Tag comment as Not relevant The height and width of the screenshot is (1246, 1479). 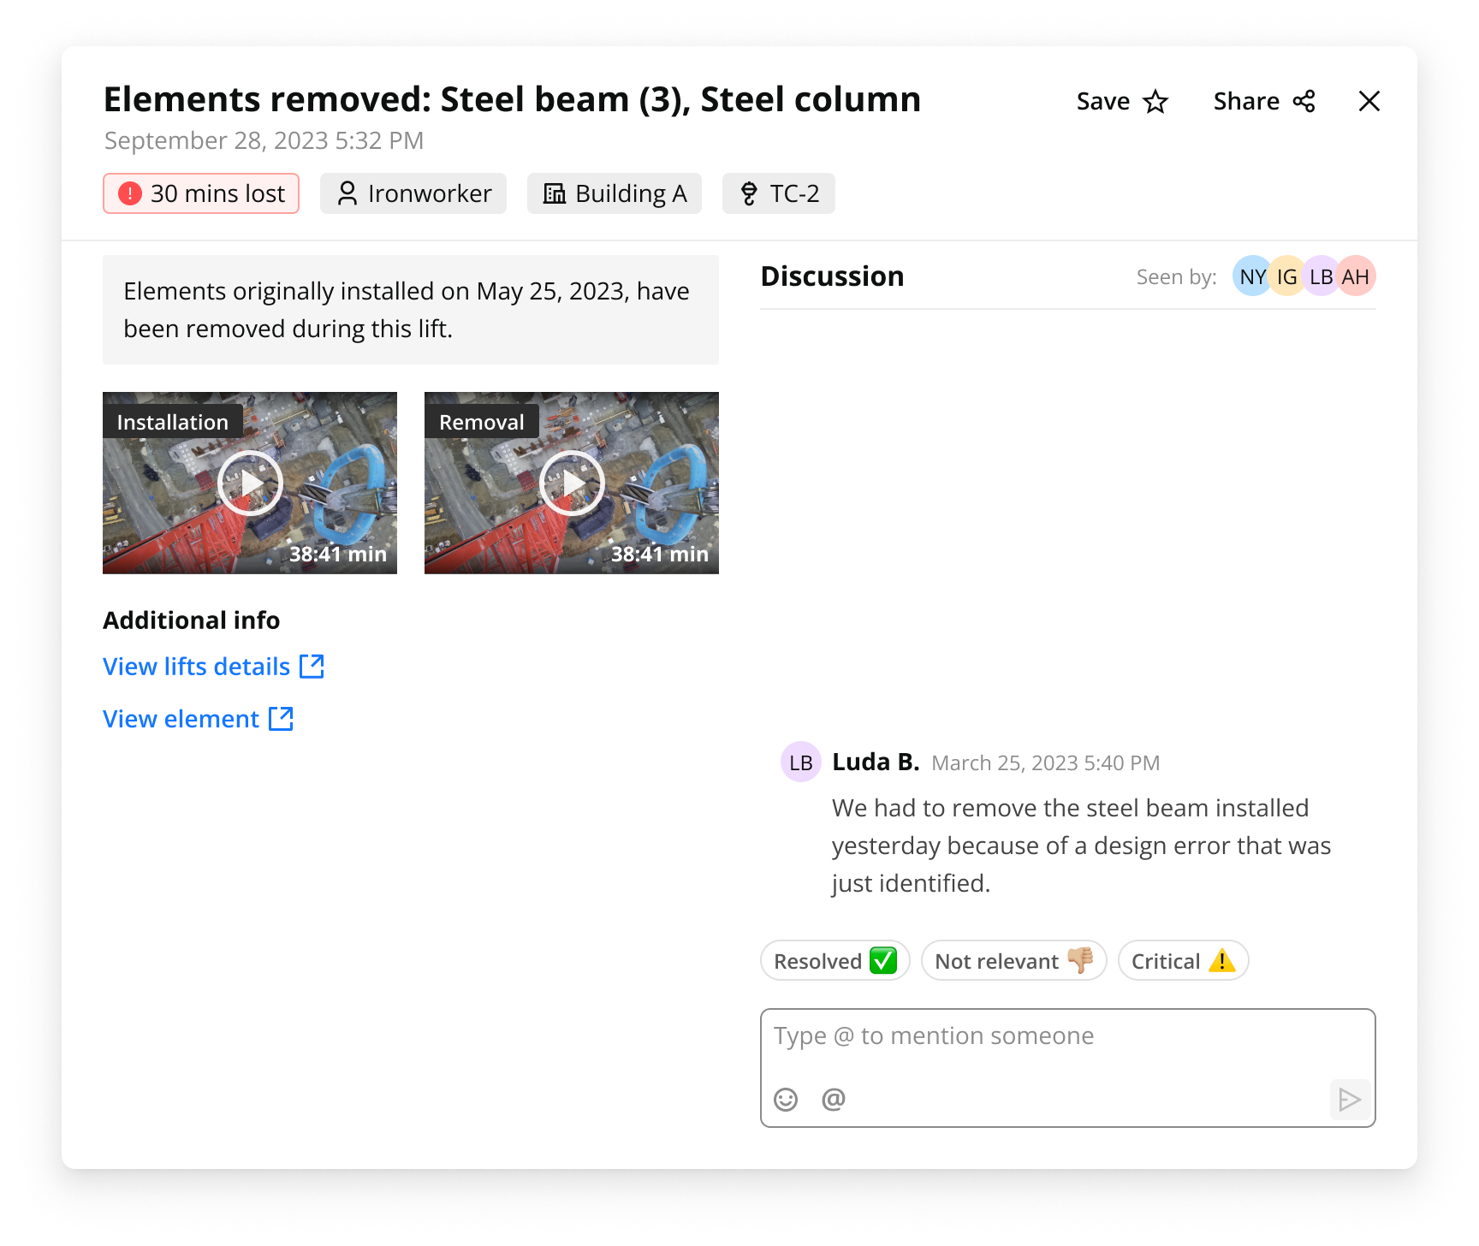[1013, 961]
